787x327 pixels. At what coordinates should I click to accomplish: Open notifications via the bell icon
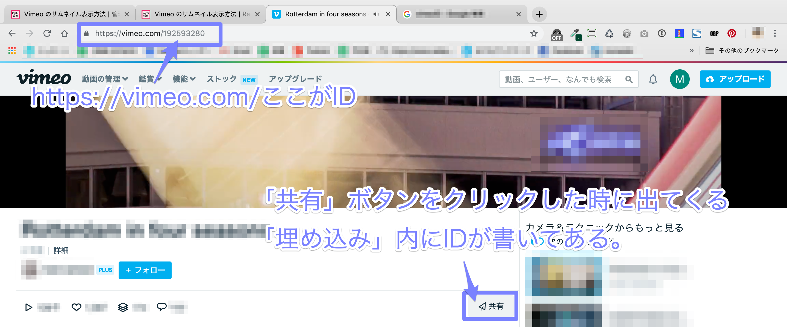coord(653,79)
